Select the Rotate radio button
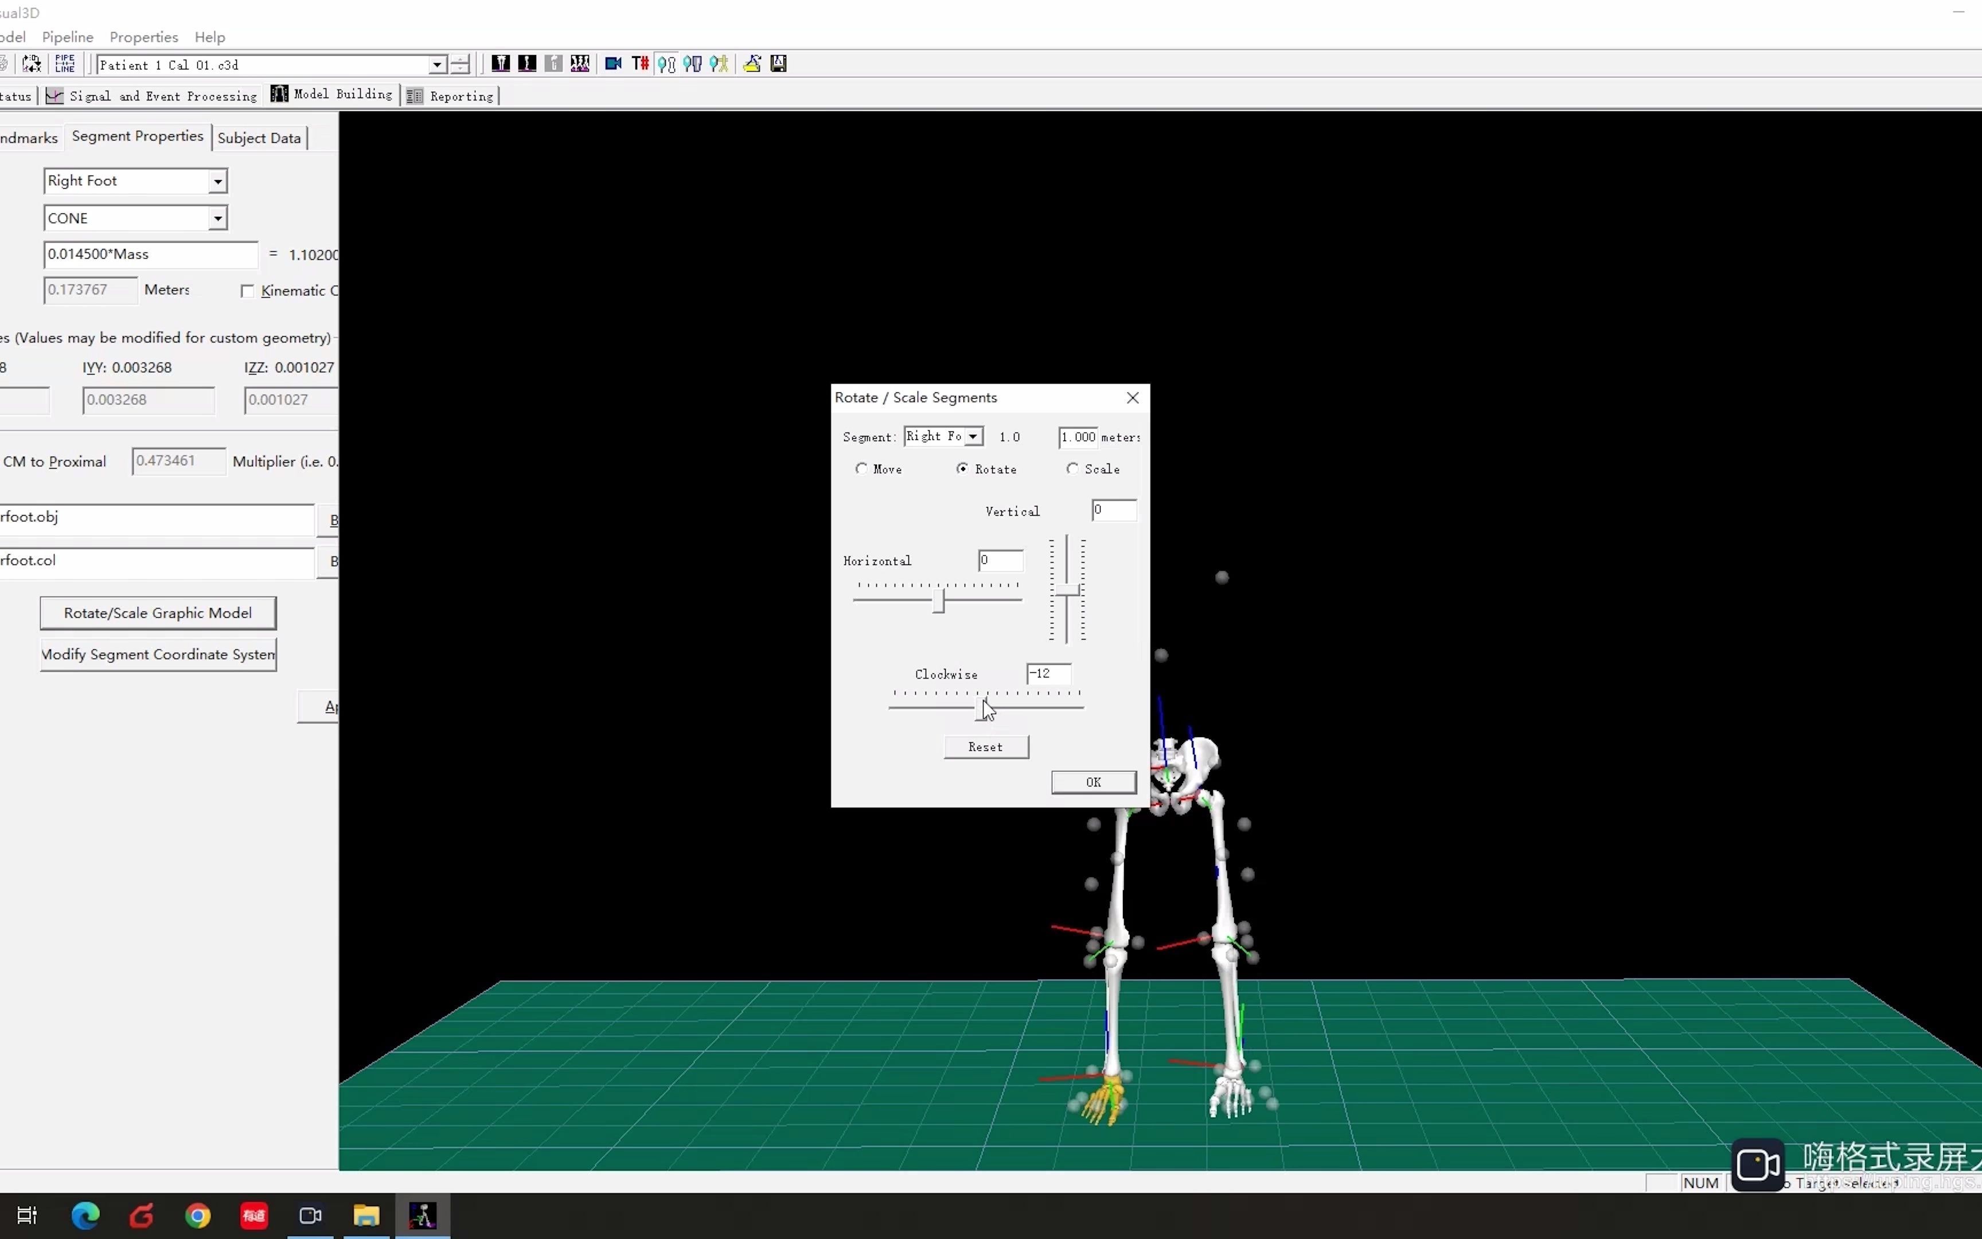1982x1239 pixels. (x=962, y=469)
